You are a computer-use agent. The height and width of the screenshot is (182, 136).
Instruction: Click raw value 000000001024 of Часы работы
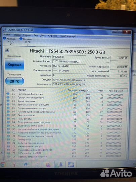coord(114,119)
